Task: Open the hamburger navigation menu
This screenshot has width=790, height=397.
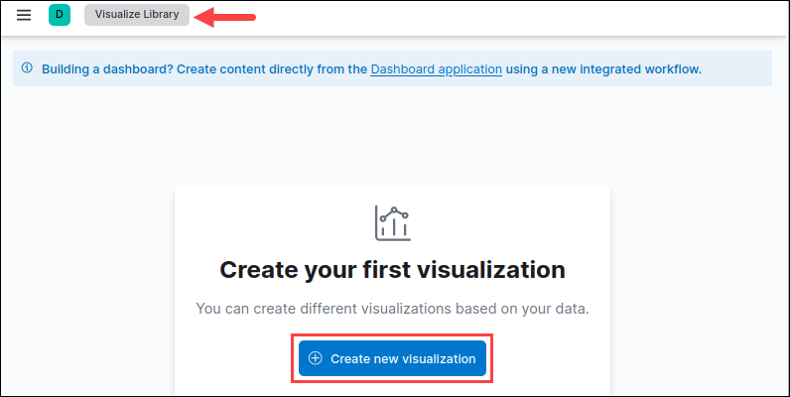Action: click(x=24, y=15)
